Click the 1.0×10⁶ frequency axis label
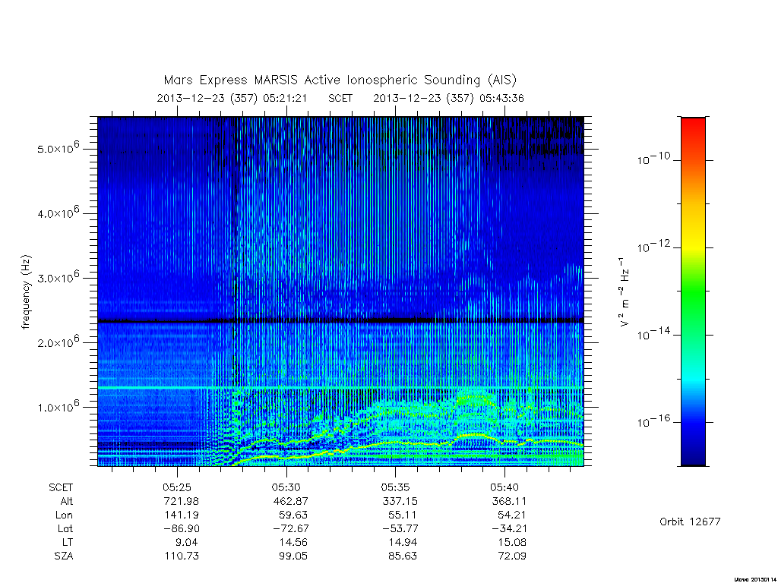This screenshot has width=778, height=583. coord(58,406)
